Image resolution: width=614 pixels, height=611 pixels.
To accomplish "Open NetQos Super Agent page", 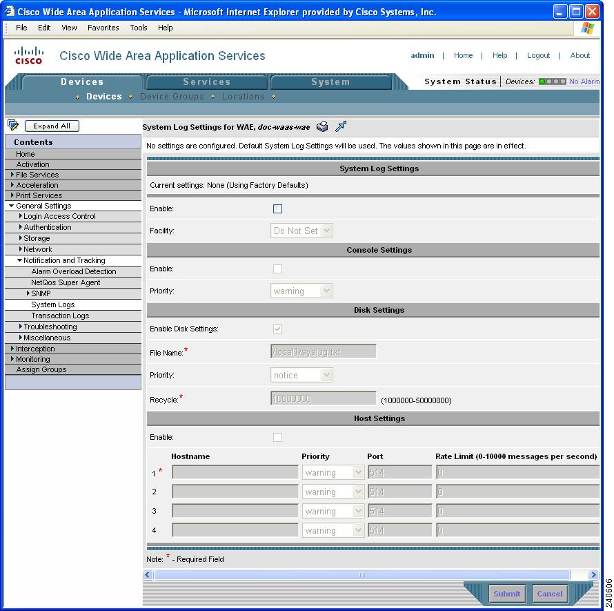I will click(x=66, y=282).
